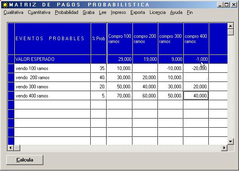Image resolution: width=239 pixels, height=171 pixels.
Task: Click the sun app icon in title bar
Action: (x=5, y=4)
